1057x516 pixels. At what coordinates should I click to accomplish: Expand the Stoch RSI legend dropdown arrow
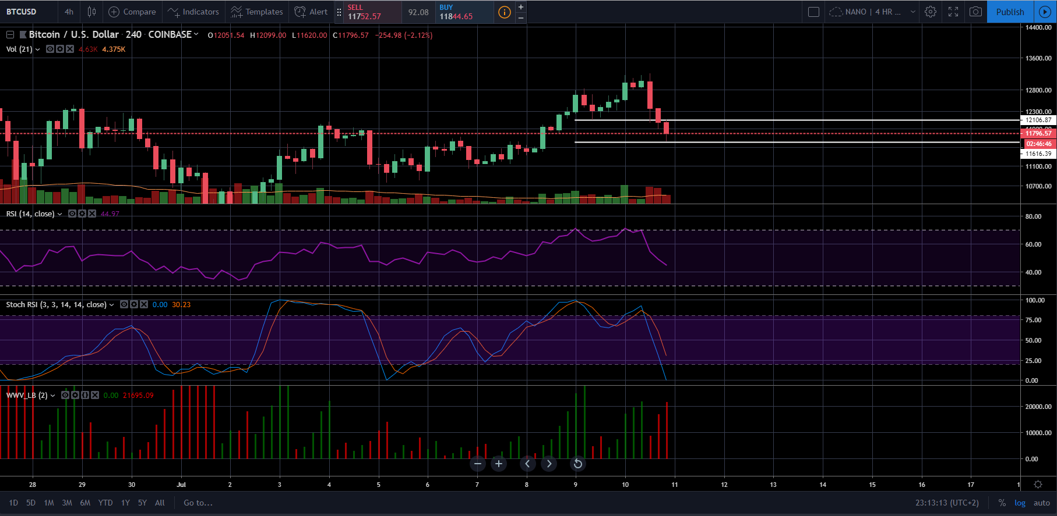point(112,305)
